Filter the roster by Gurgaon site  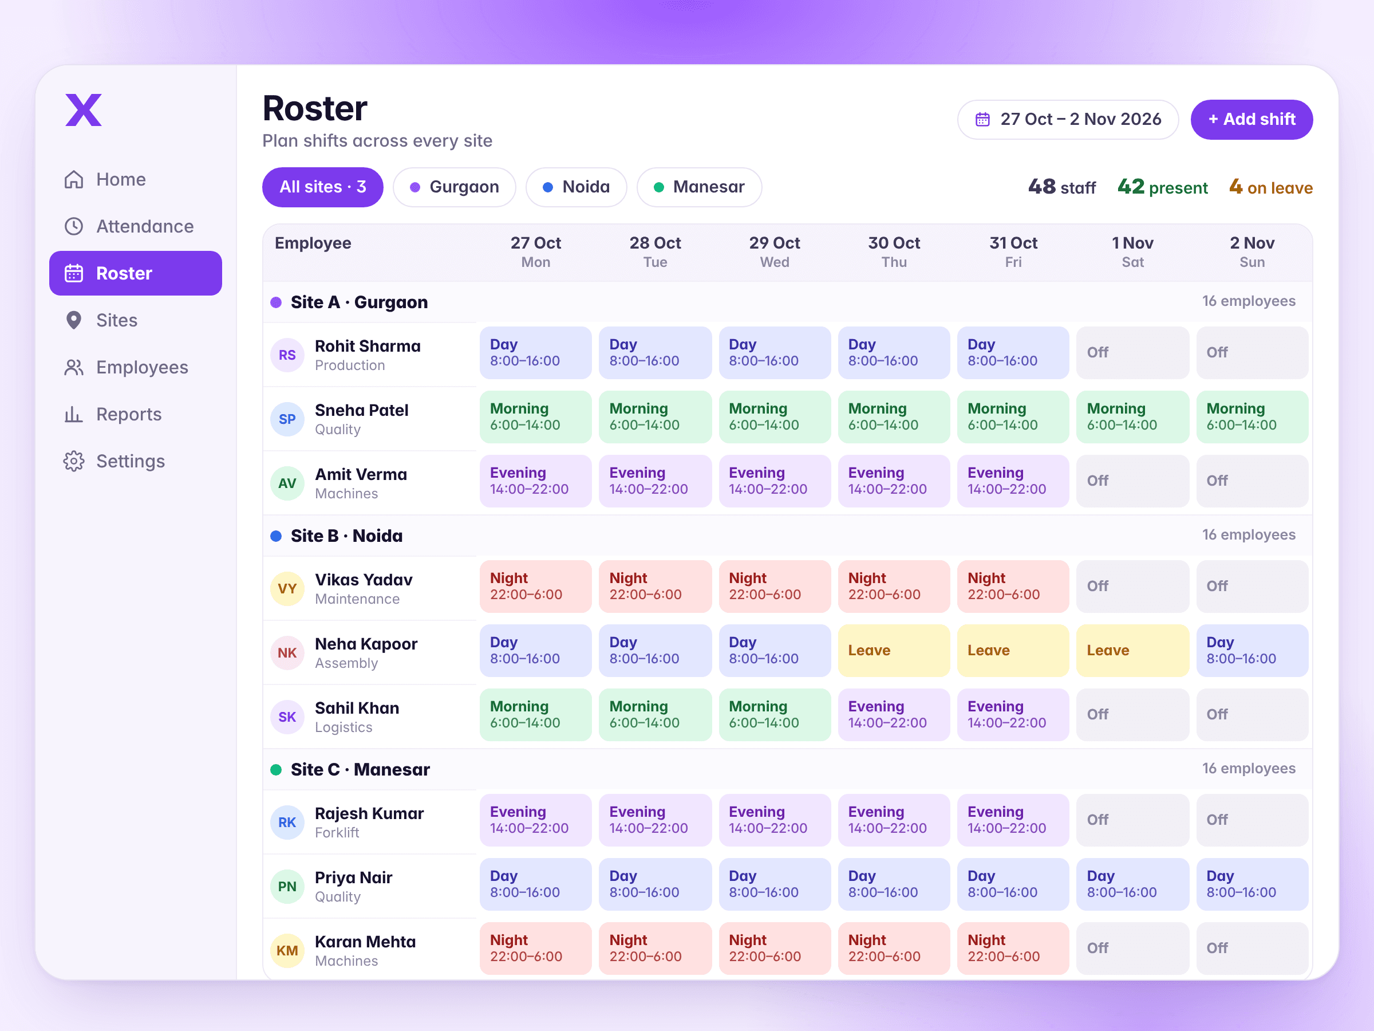pyautogui.click(x=454, y=187)
